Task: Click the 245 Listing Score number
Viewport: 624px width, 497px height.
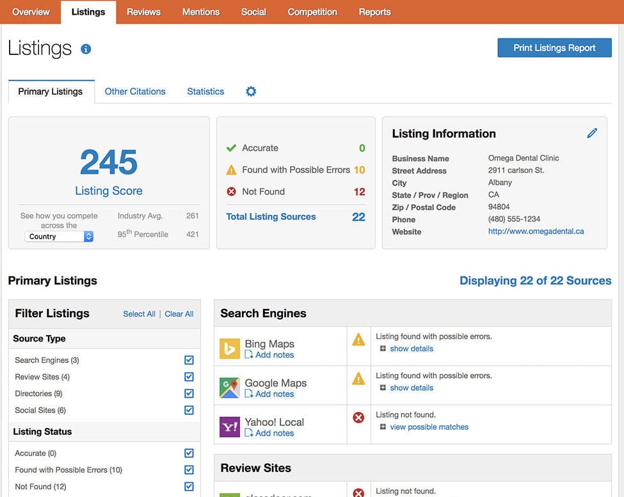Action: pos(109,162)
